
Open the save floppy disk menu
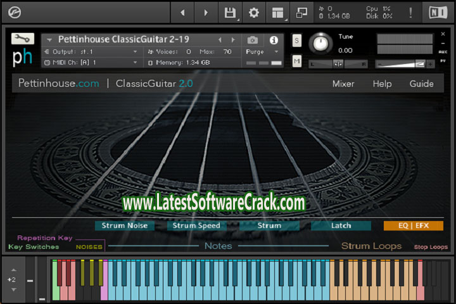[230, 13]
